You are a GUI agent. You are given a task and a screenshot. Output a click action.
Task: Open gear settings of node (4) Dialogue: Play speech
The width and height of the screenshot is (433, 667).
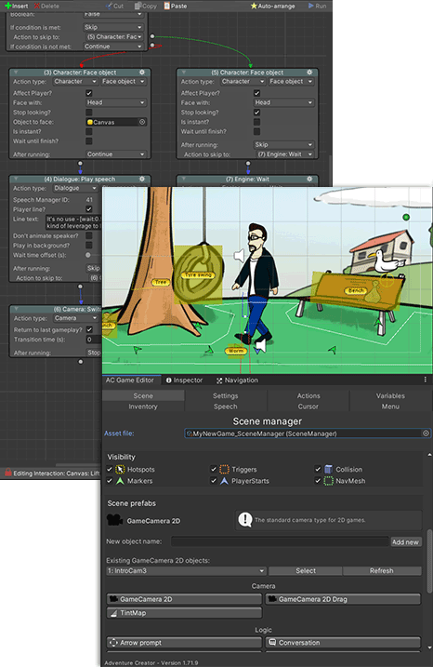(x=142, y=180)
